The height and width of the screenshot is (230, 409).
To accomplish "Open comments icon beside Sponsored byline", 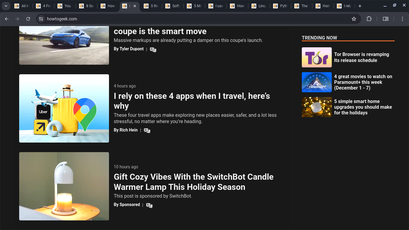I will (x=149, y=205).
